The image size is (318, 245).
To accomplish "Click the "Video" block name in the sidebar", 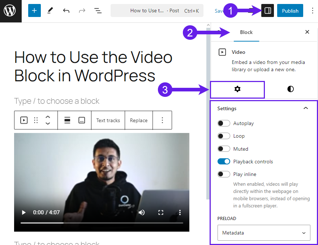I will pyautogui.click(x=239, y=52).
